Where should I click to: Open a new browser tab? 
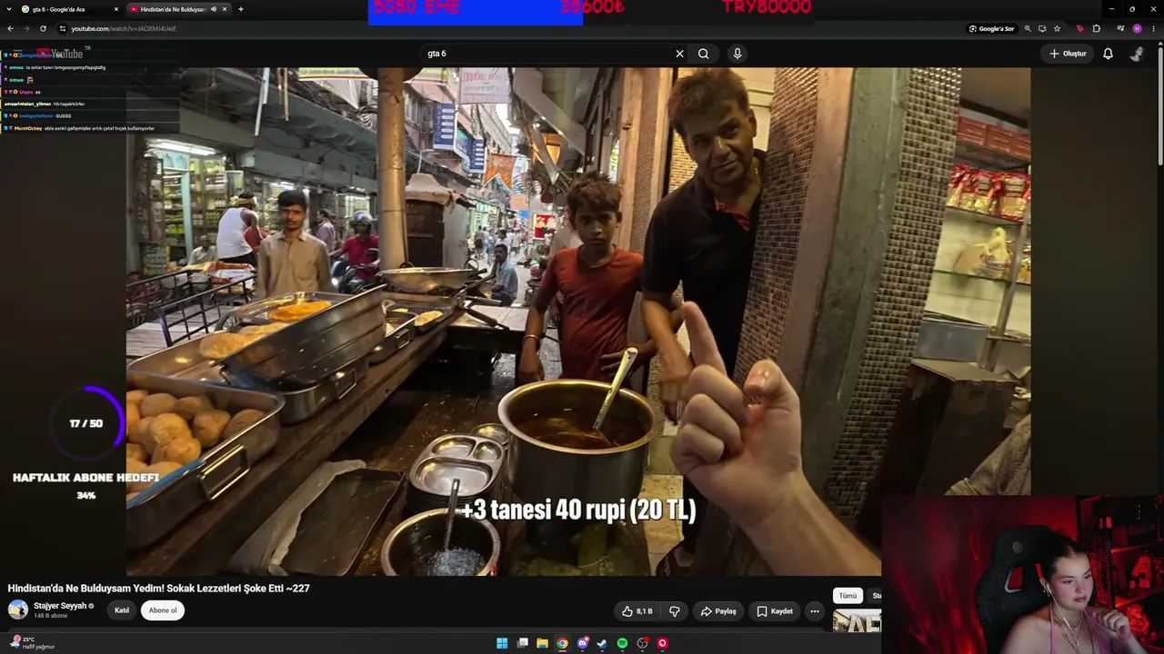tap(240, 9)
